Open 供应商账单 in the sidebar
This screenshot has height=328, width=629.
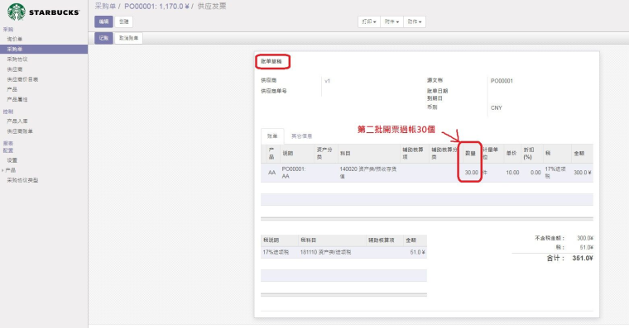tap(20, 131)
